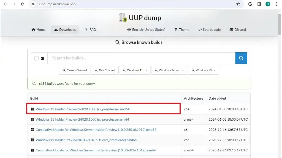The image size is (282, 158).
Task: Open the Google extension icon
Action: pos(250,4)
